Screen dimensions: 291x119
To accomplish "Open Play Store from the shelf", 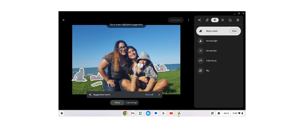I will [x=163, y=113].
